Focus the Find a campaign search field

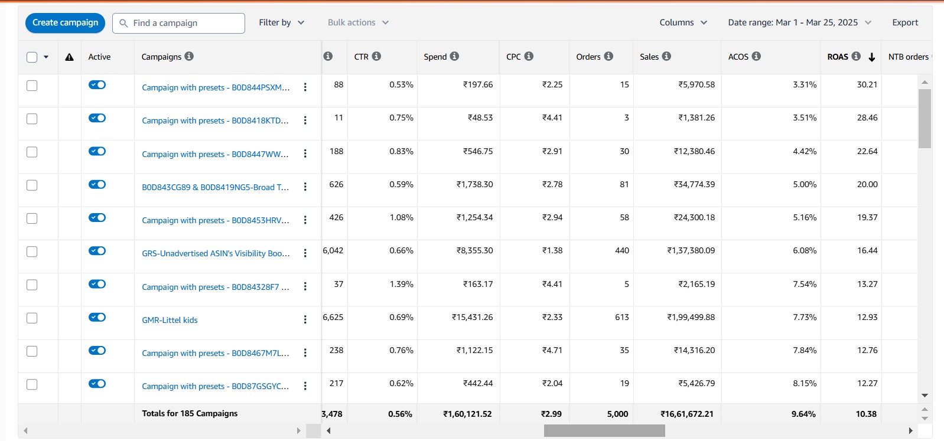pos(178,23)
